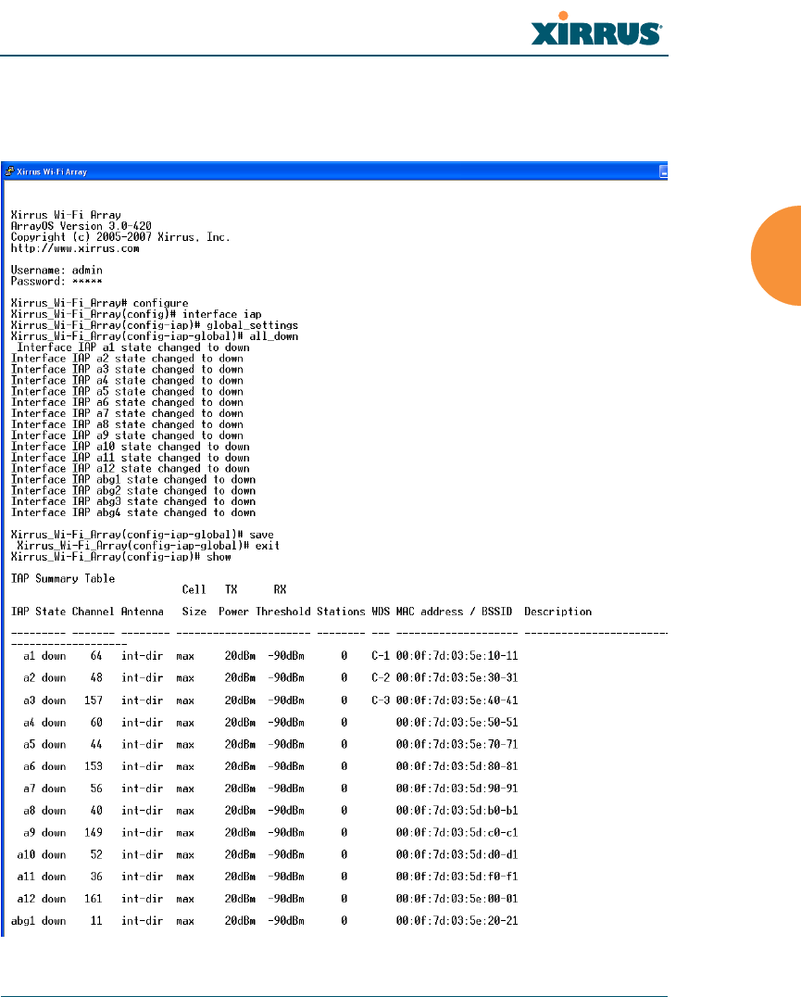Click 'Interface IAP abg1 state changed to down'
Screen dimensions: 801x997
pyautogui.click(x=133, y=479)
